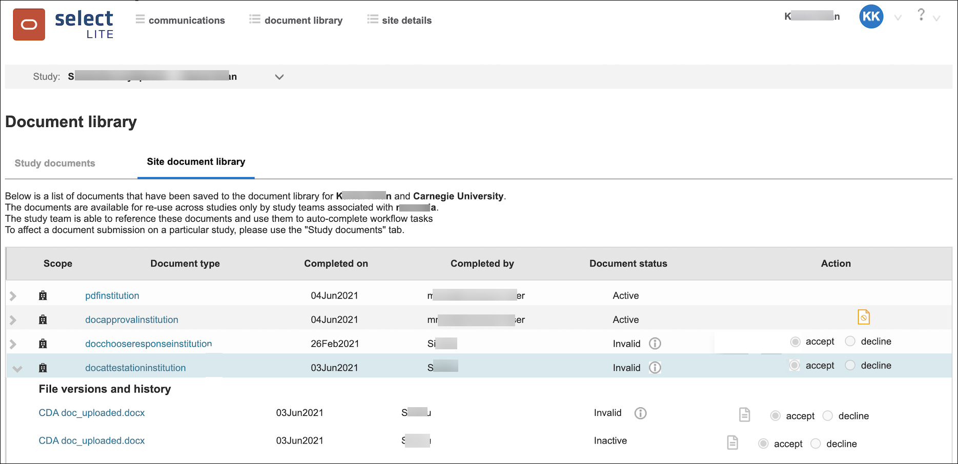Open the CDA doc_uploaded.docx file link

(x=91, y=412)
